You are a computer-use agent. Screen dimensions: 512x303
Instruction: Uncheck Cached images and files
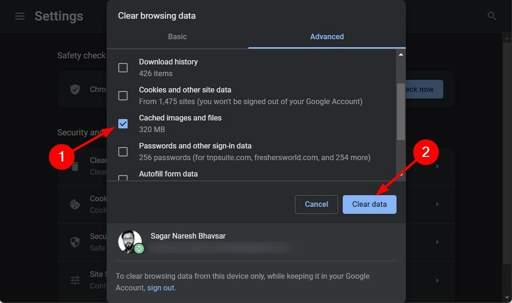click(123, 124)
